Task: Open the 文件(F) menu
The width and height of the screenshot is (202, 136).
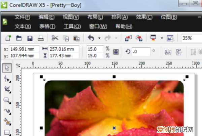Action: tap(22, 17)
